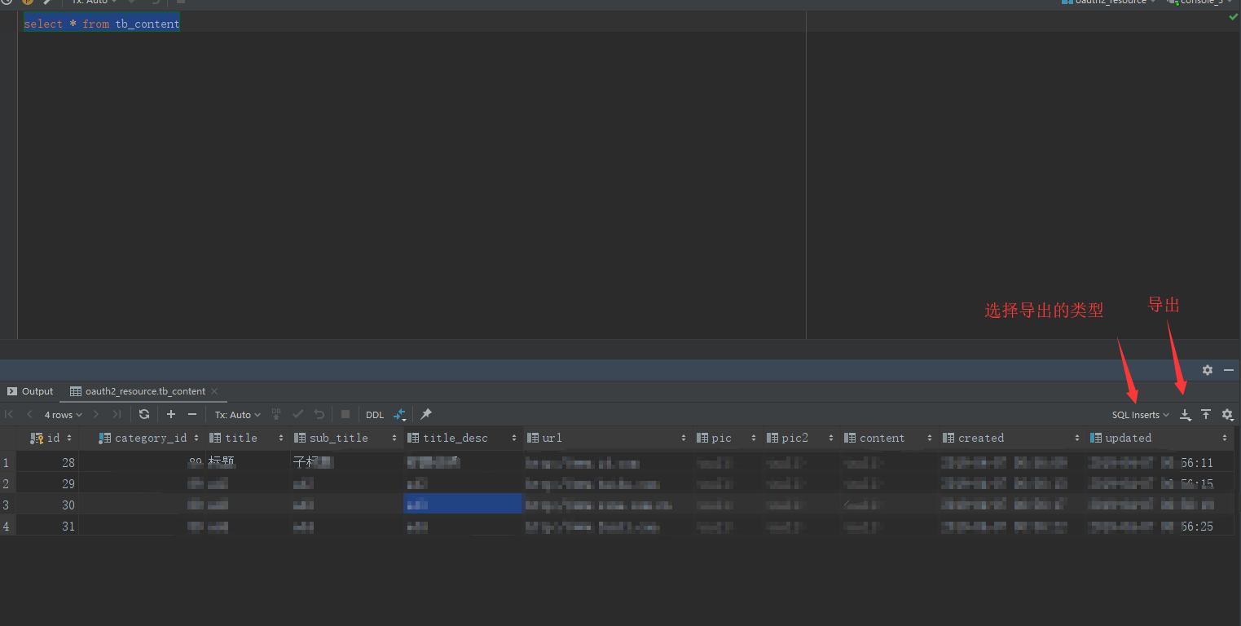Sort by the pic column header
This screenshot has width=1241, height=626.
click(727, 438)
